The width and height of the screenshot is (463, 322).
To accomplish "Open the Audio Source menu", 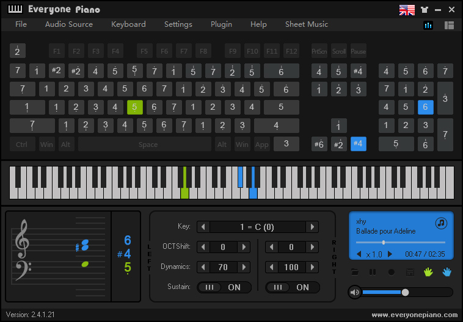I will click(x=69, y=24).
